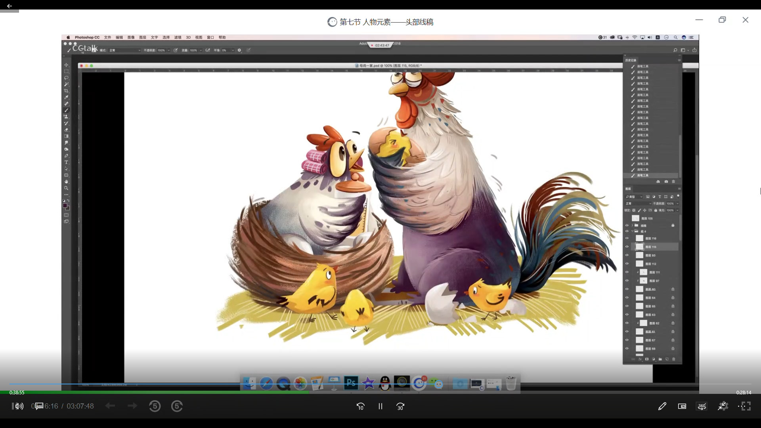
Task: Toggle visibility of layer 图层 115
Action: tap(627, 247)
